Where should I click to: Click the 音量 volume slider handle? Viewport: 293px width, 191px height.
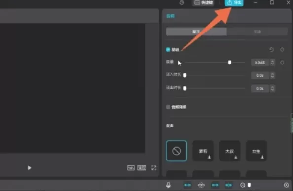coord(230,63)
